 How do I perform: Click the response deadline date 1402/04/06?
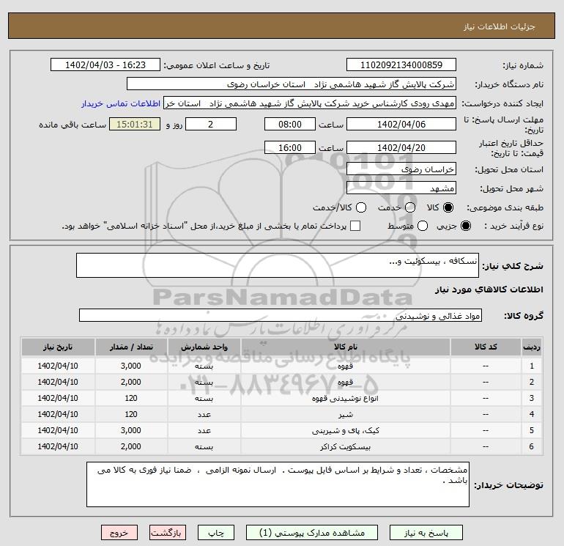pyautogui.click(x=401, y=124)
